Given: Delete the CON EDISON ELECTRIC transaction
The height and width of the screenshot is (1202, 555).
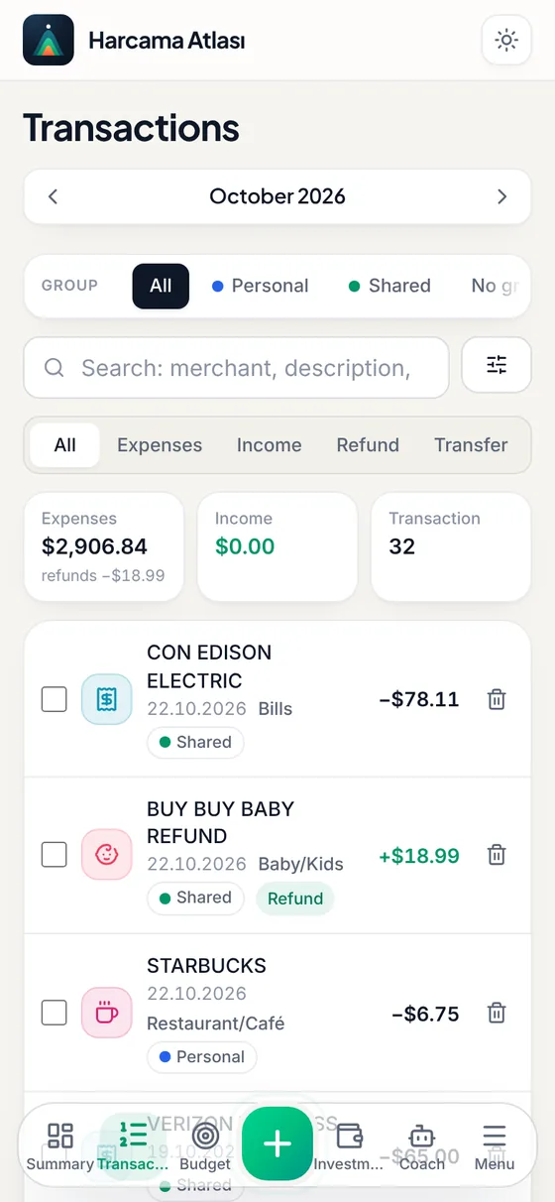Looking at the screenshot, I should (497, 699).
